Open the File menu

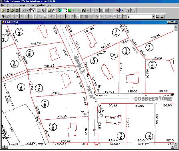coord(3,5)
